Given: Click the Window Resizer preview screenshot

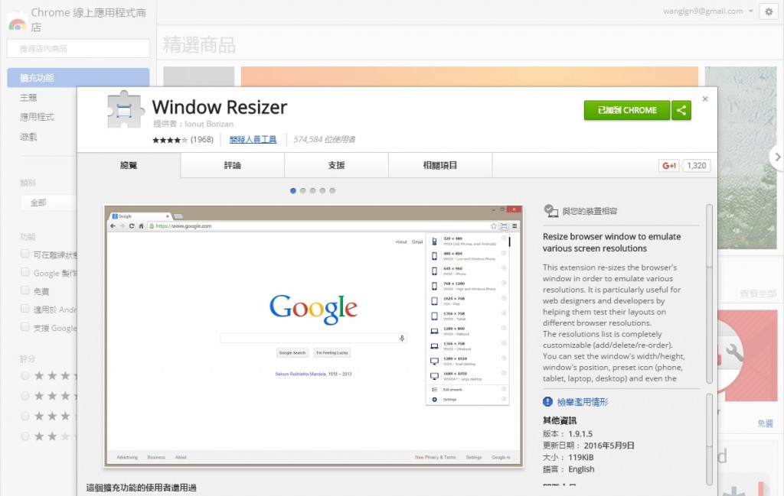Looking at the screenshot, I should pos(313,336).
